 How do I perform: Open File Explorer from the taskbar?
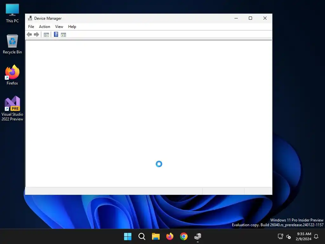click(x=156, y=236)
